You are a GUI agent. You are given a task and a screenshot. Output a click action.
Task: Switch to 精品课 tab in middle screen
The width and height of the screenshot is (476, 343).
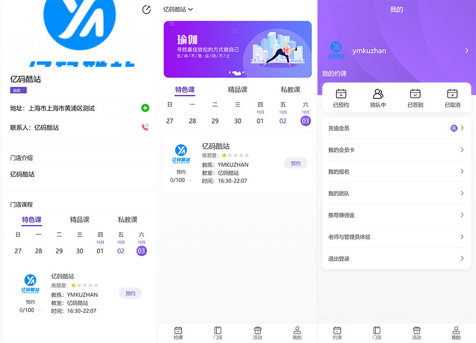[237, 90]
